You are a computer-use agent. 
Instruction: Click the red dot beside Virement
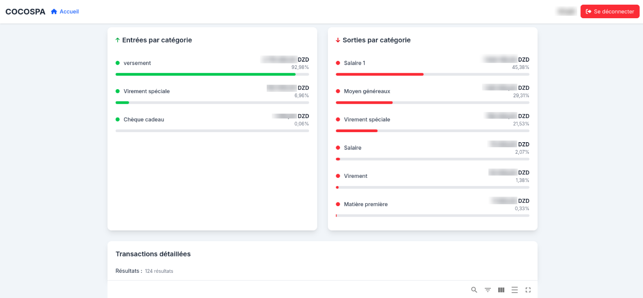[338, 176]
